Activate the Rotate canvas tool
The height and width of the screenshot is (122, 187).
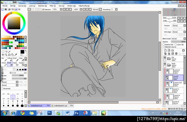9,55
